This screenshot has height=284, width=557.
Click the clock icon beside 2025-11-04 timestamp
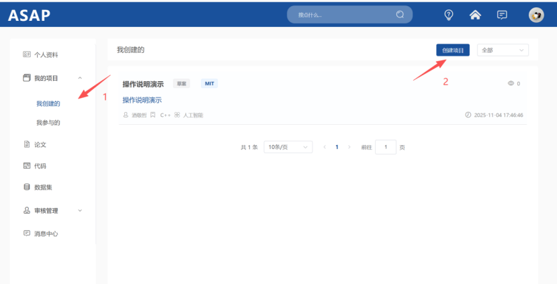pos(468,115)
